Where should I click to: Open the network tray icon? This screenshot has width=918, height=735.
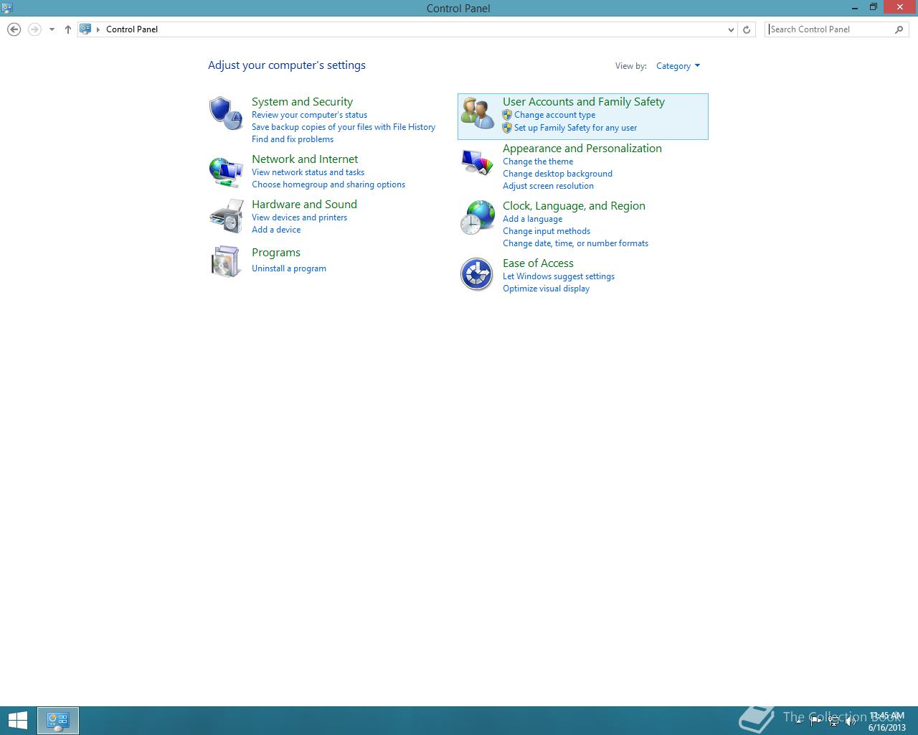(833, 721)
